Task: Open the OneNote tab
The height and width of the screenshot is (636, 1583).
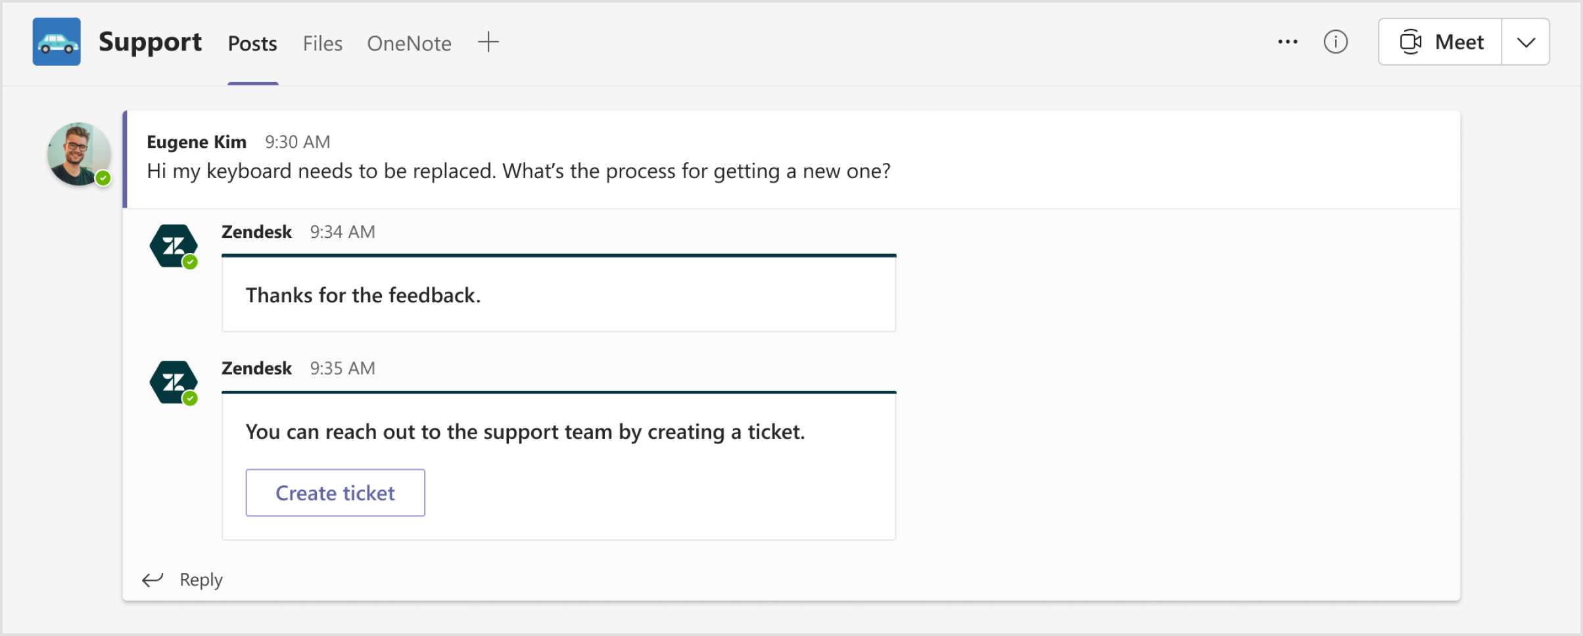Action: coord(409,42)
